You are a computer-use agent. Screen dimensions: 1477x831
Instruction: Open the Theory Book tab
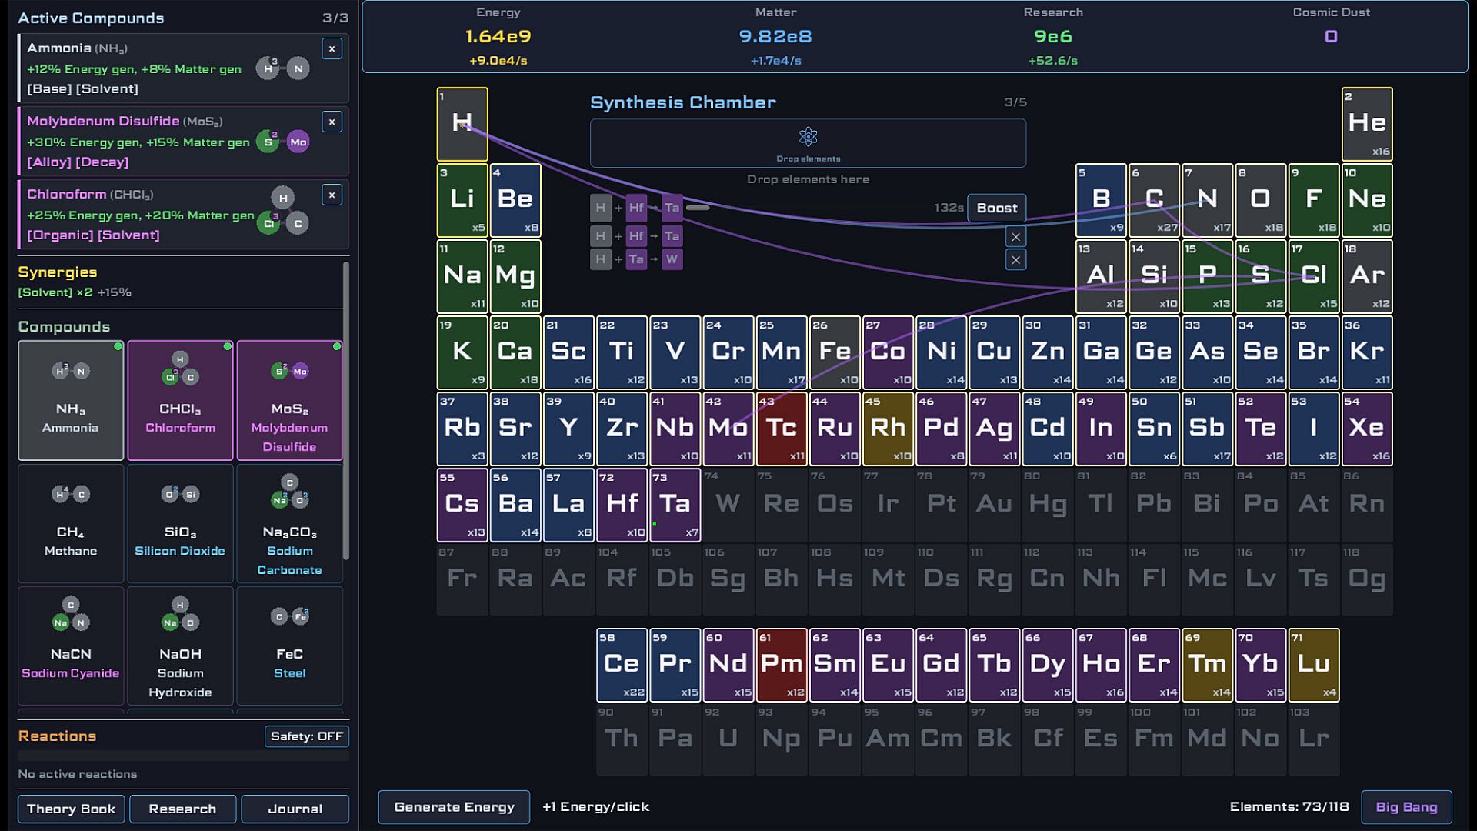[x=71, y=809]
